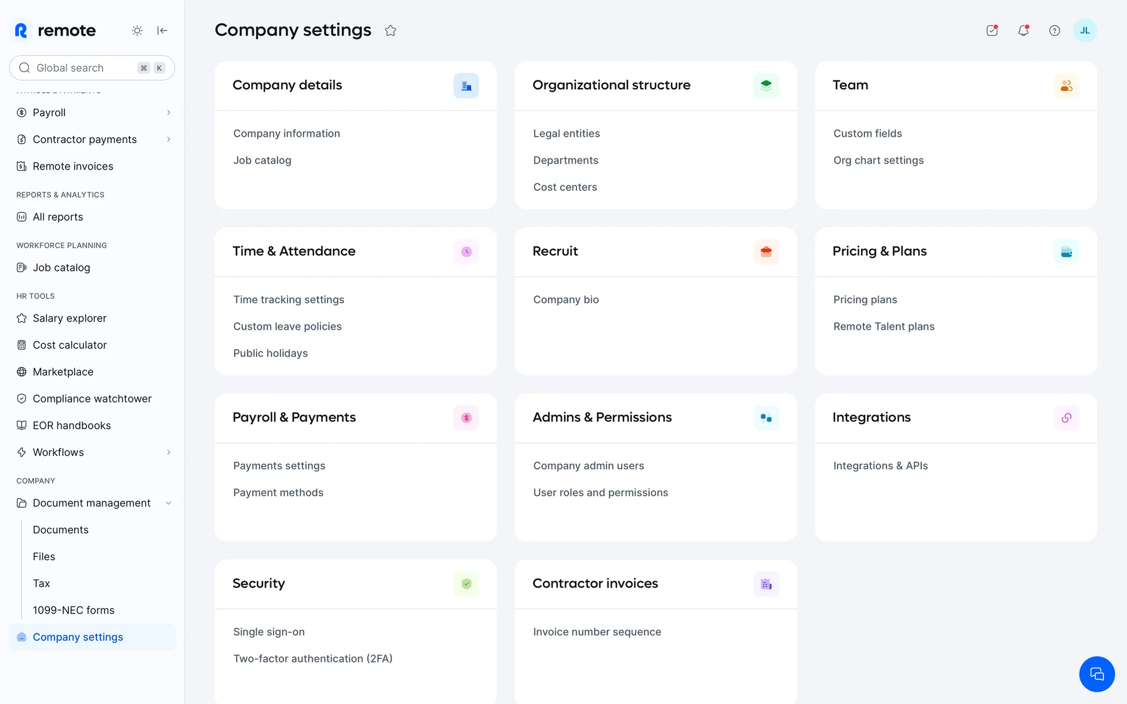Open the help question mark icon

pos(1054,31)
